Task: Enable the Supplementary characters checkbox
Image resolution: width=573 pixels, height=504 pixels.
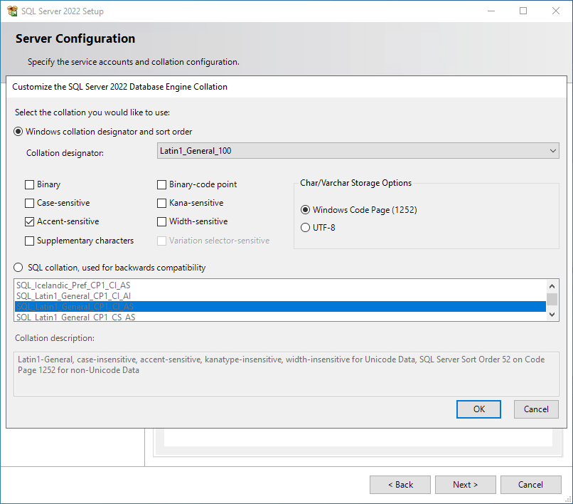Action: click(29, 241)
